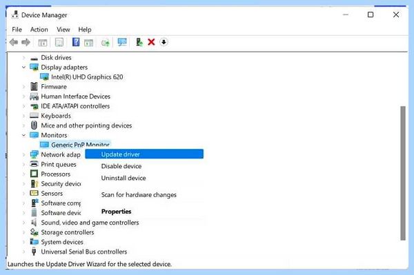Expand the Universal Serial Bus controllers category
This screenshot has width=414, height=275.
23,252
